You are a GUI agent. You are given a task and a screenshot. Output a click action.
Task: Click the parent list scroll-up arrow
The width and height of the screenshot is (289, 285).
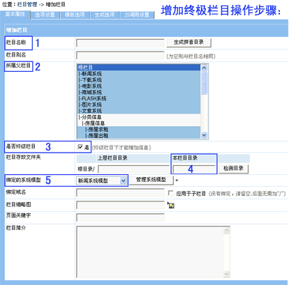coord(204,68)
